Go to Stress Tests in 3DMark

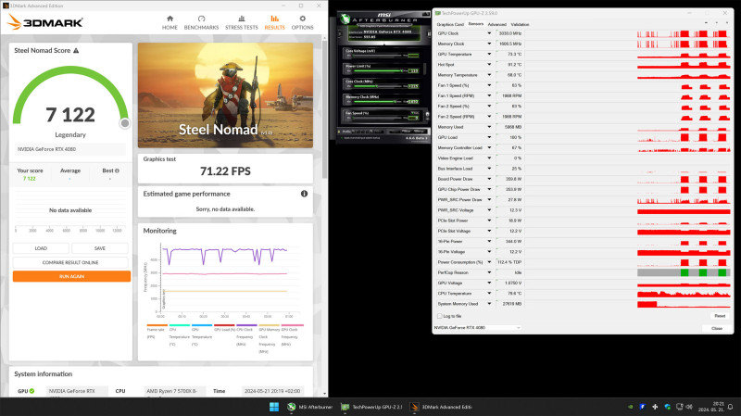(242, 22)
